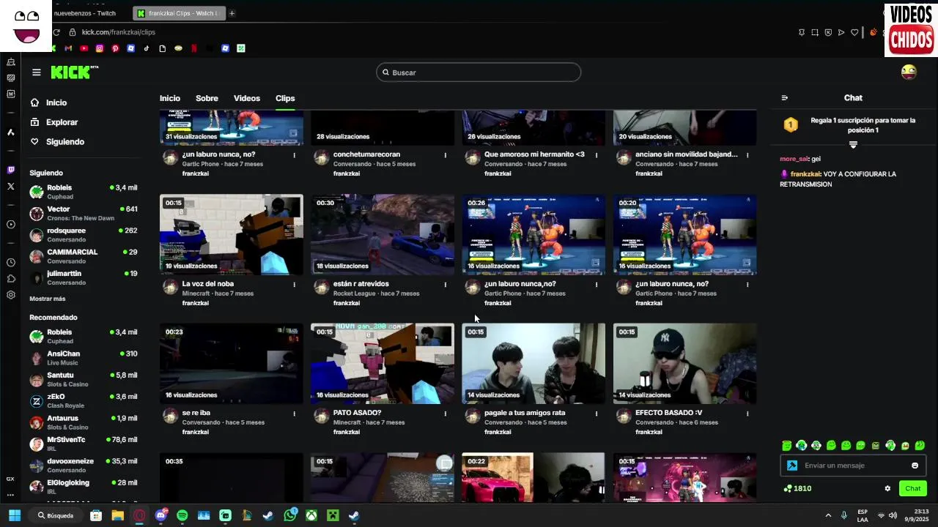Image resolution: width=938 pixels, height=527 pixels.
Task: Click the Kick logo
Action: coord(73,72)
